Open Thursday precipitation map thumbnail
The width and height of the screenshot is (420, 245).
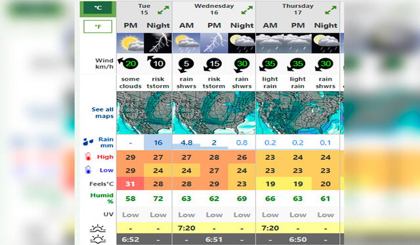298,113
